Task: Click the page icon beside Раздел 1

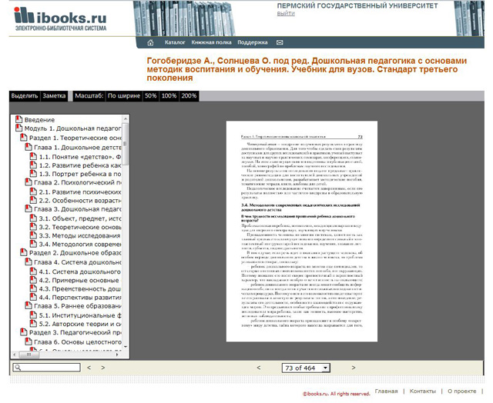Action: pyautogui.click(x=24, y=137)
